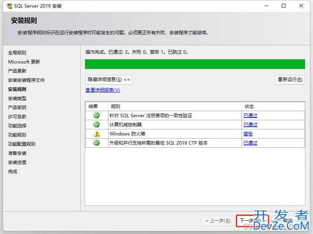Click the 操作完成 status summary text
313x234 pixels.
click(137, 52)
